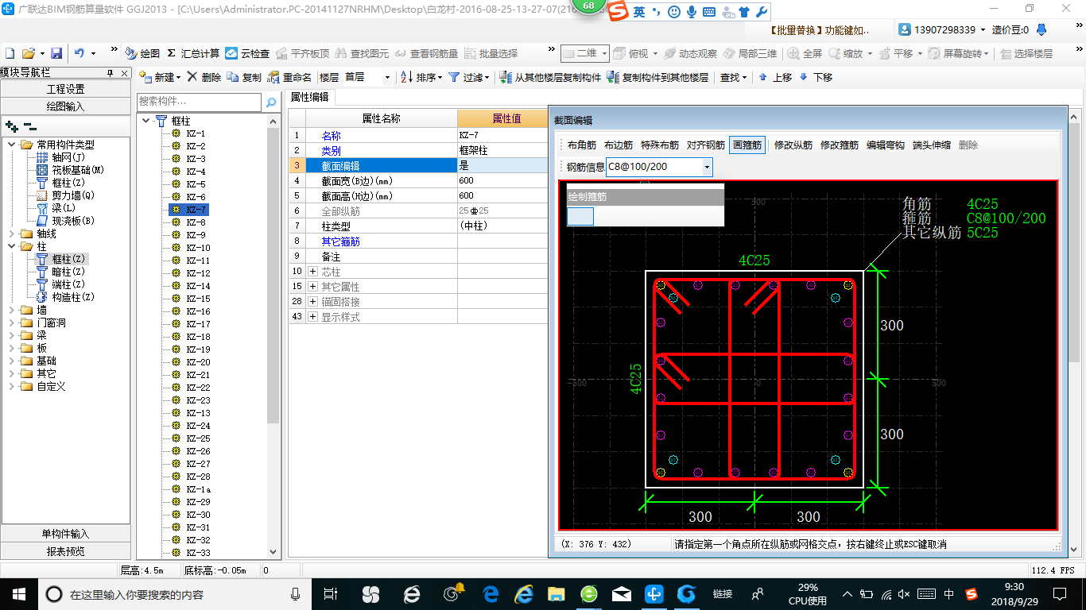Click the 搜索构件 search input field
The image size is (1086, 610).
tap(199, 102)
